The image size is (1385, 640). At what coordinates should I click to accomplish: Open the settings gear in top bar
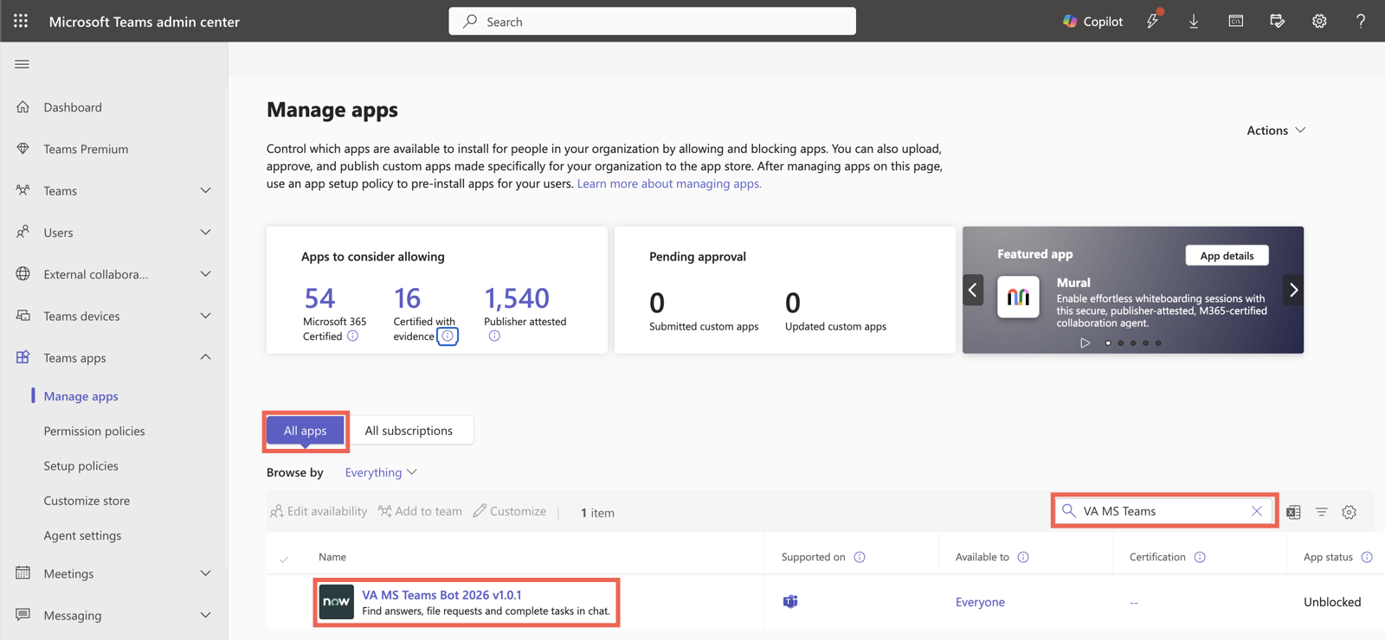1319,21
